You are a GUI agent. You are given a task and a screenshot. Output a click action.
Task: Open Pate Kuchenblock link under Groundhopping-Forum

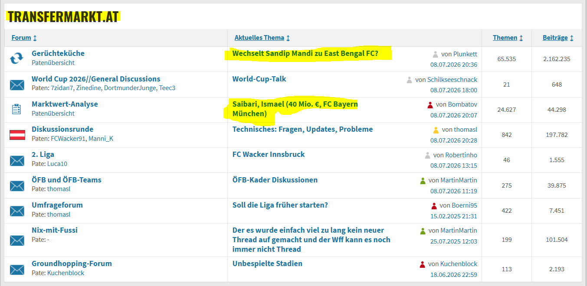(x=66, y=273)
